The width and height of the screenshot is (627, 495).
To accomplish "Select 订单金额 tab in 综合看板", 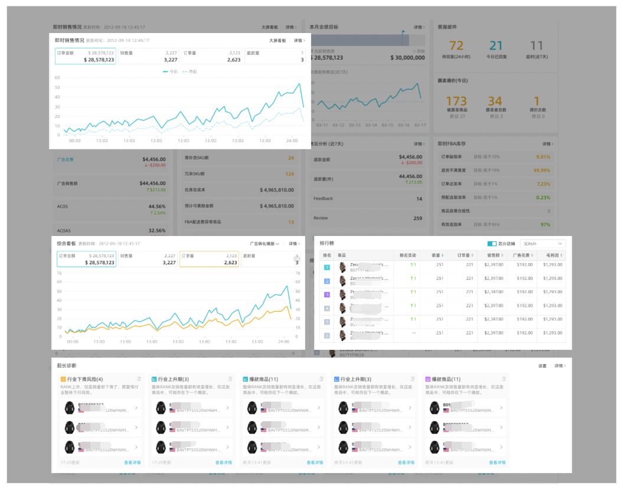I will pos(86,259).
